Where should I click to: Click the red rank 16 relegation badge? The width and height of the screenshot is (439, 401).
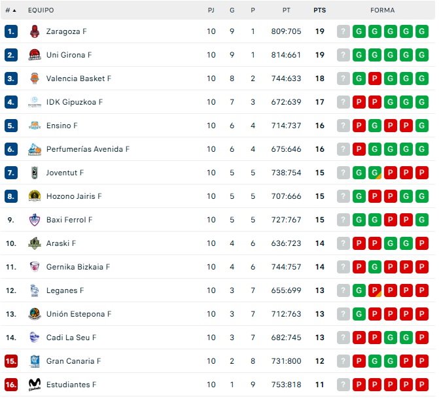[11, 385]
